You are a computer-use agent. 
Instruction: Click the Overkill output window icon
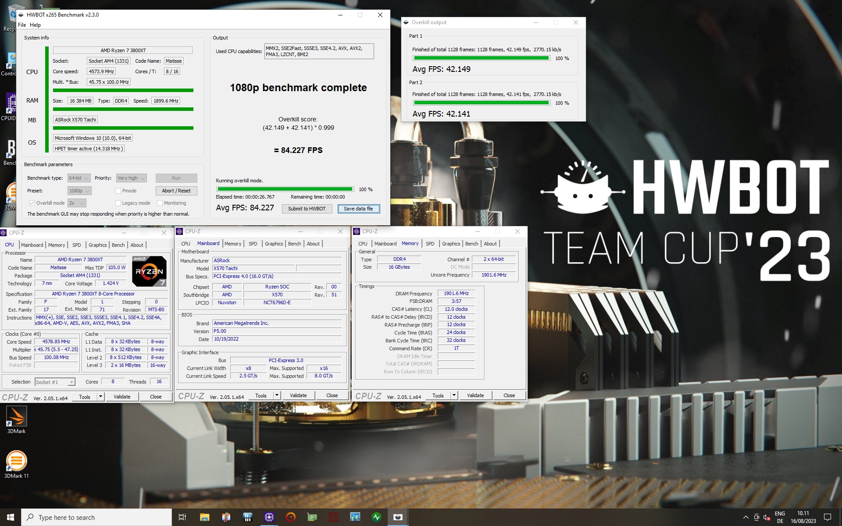coord(406,22)
